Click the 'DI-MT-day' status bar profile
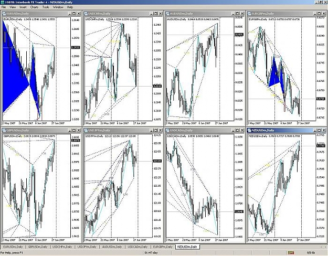Screen dimensions: 328x256 point(151,253)
